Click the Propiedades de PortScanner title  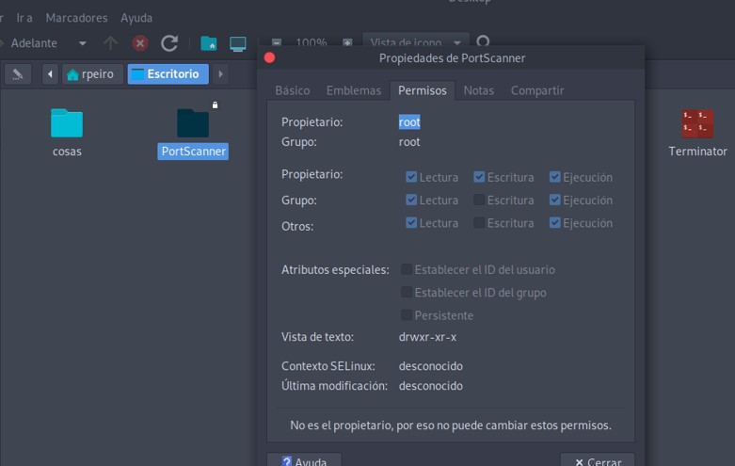click(452, 58)
